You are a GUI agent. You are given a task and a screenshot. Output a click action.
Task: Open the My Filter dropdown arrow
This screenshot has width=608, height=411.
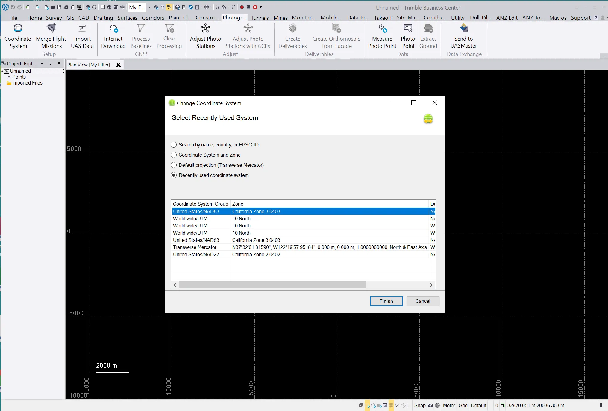pyautogui.click(x=149, y=7)
